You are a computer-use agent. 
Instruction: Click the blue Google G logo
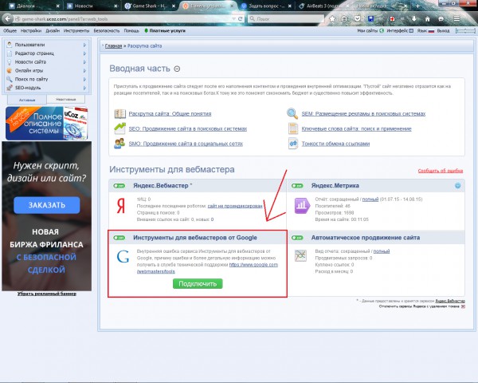123,257
